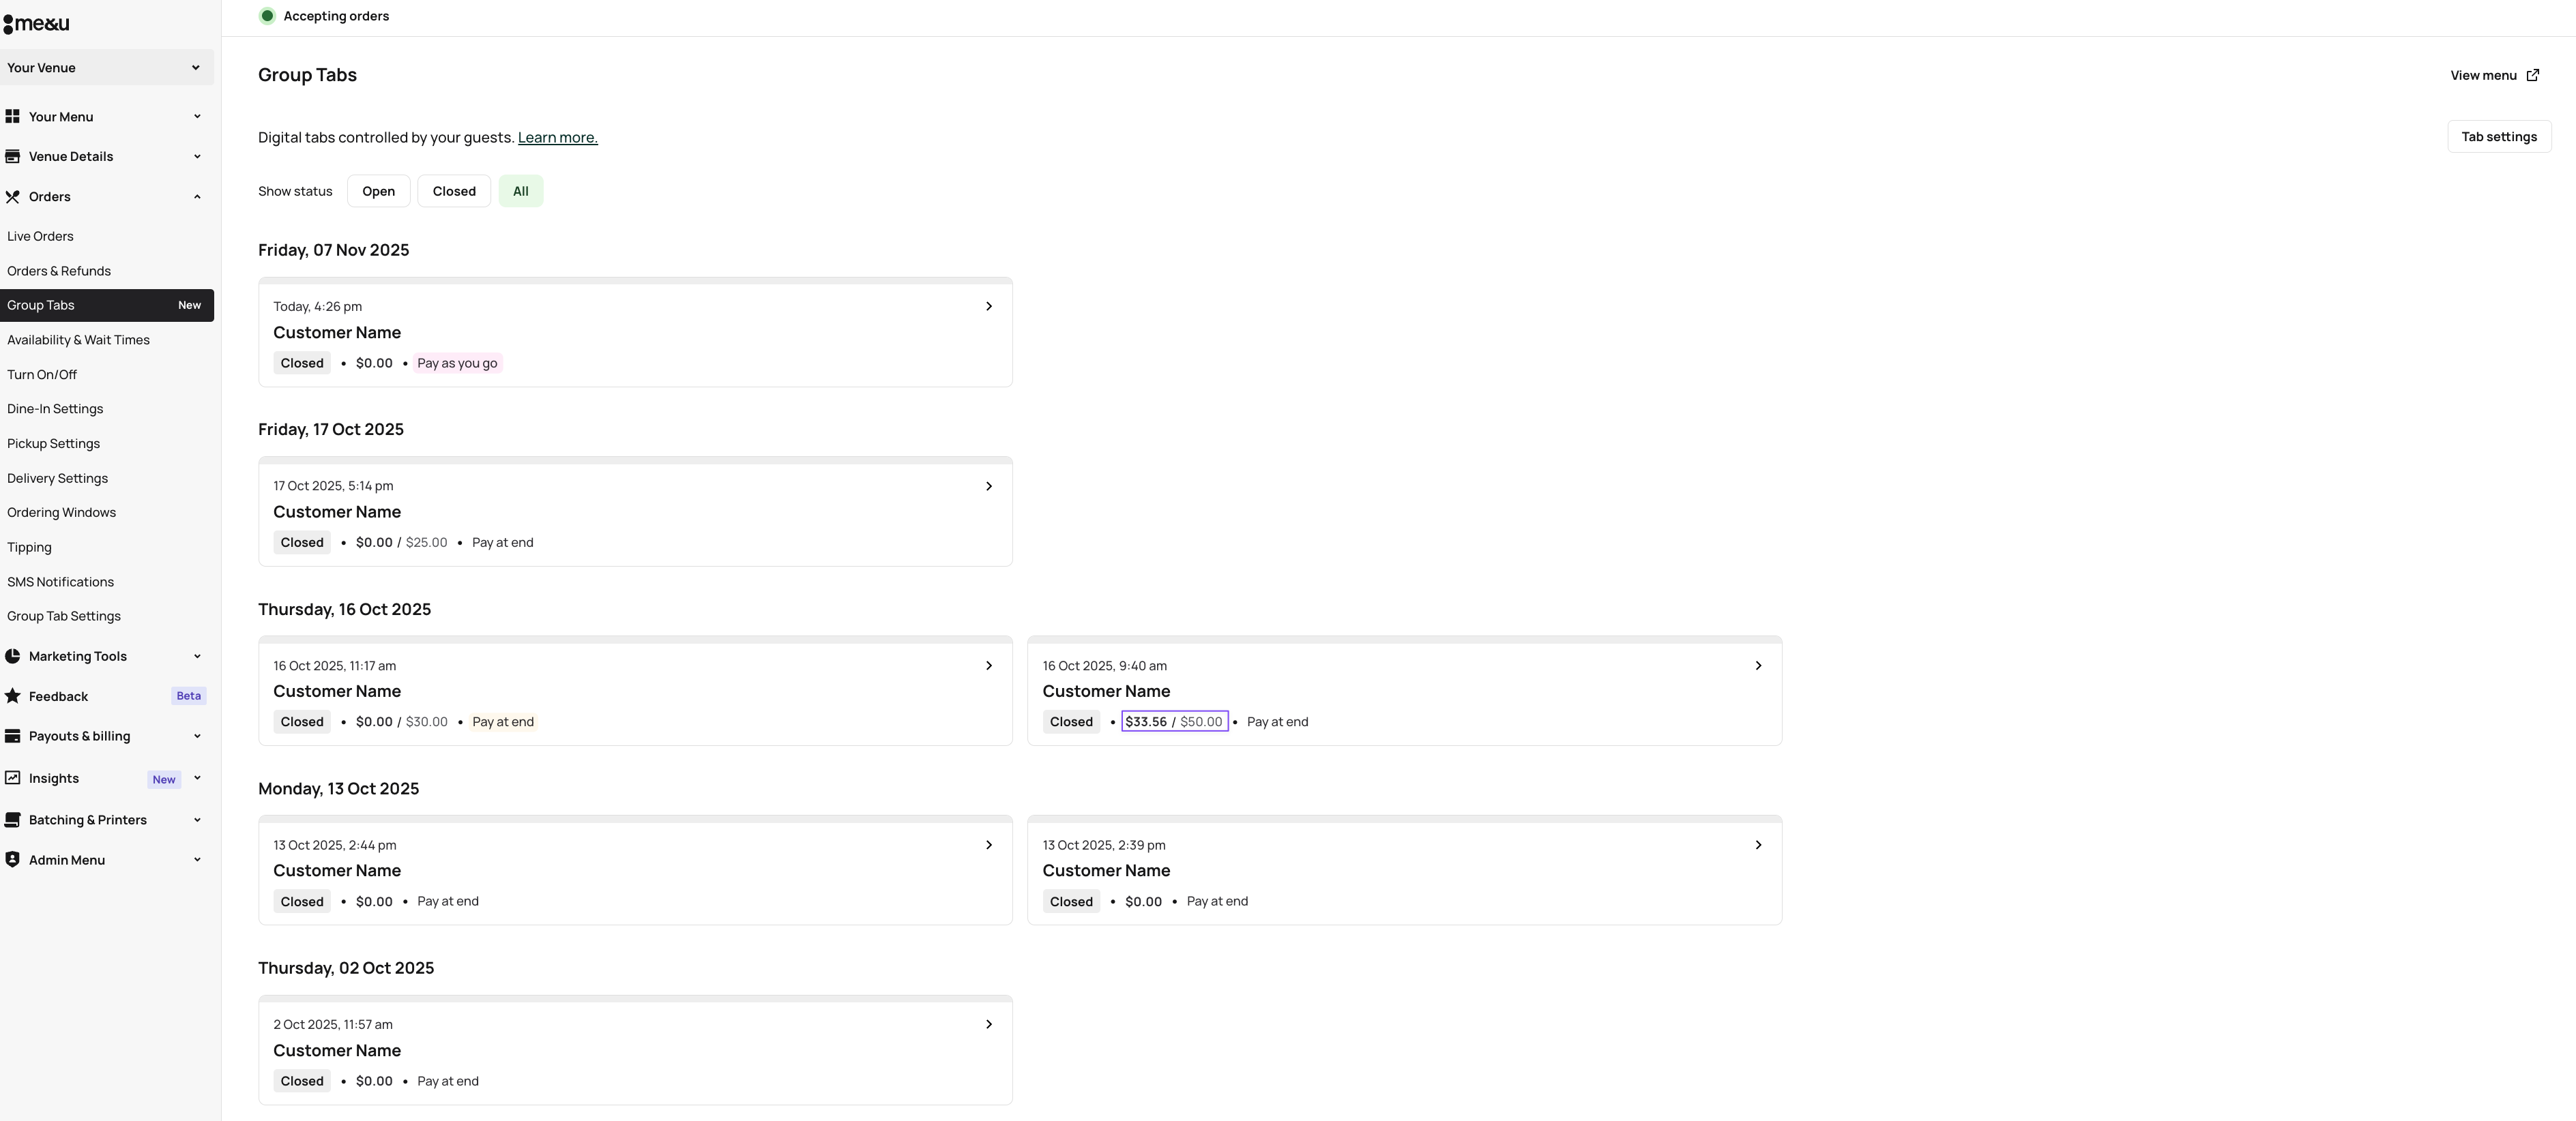Click the Insights chart icon
2576x1121 pixels.
[13, 777]
